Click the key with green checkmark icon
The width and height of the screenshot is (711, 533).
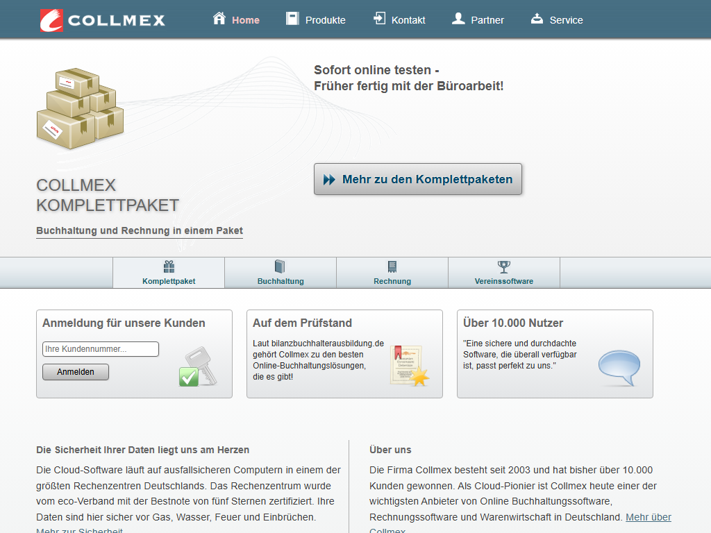coord(198,366)
